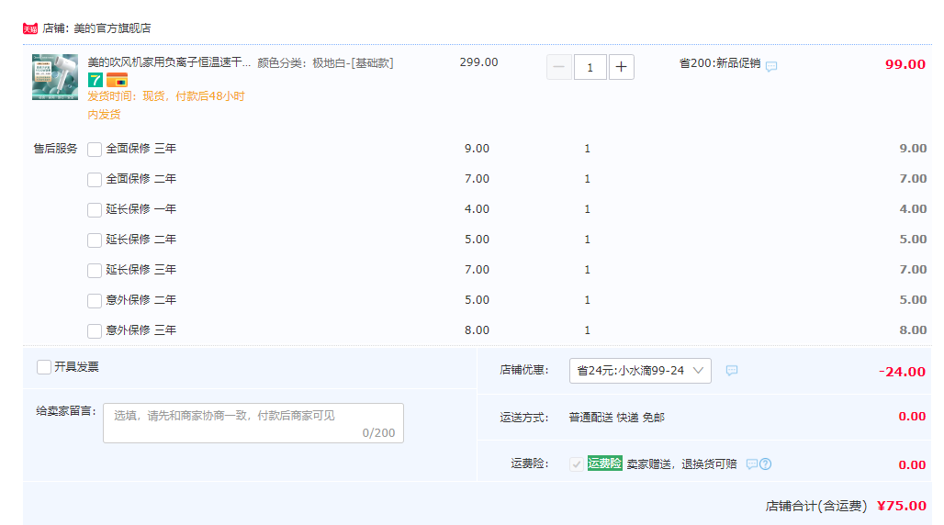Check the 全面保修 二年 option
Image resolution: width=944 pixels, height=525 pixels.
click(95, 179)
